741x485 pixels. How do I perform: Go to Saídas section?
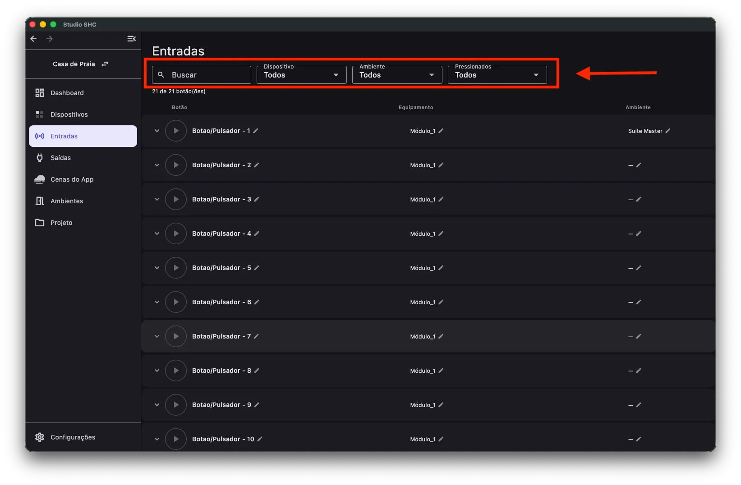click(x=83, y=158)
